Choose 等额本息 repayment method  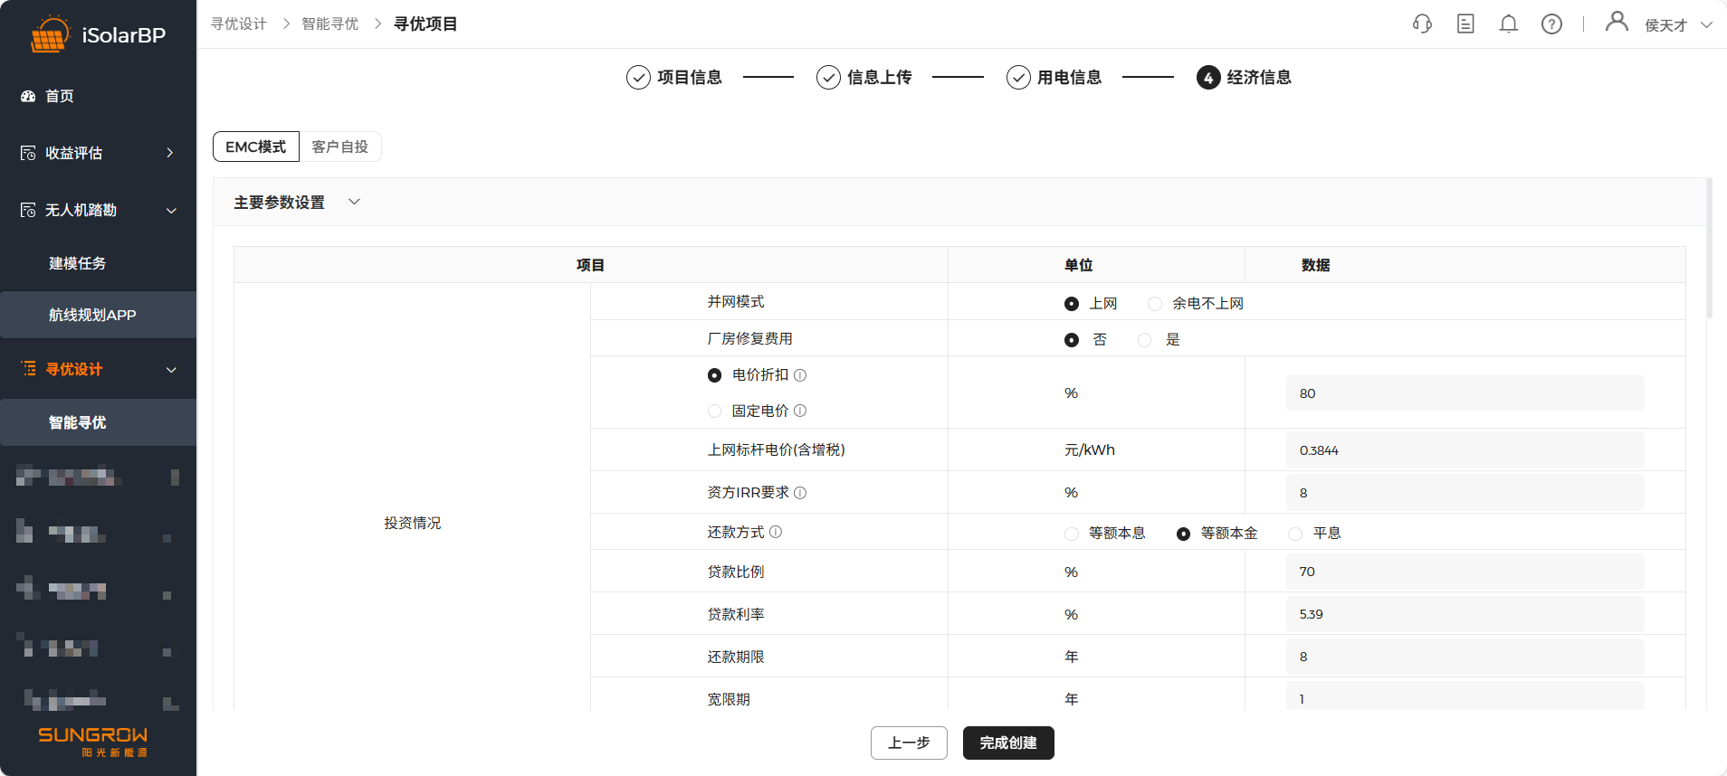pyautogui.click(x=1072, y=534)
